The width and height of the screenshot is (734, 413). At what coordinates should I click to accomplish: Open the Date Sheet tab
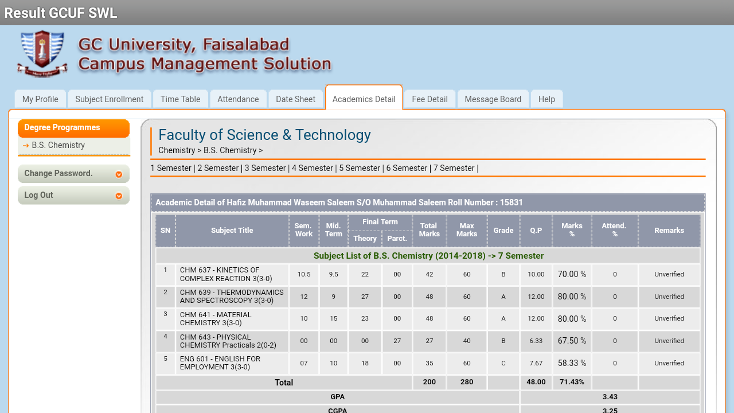point(295,99)
